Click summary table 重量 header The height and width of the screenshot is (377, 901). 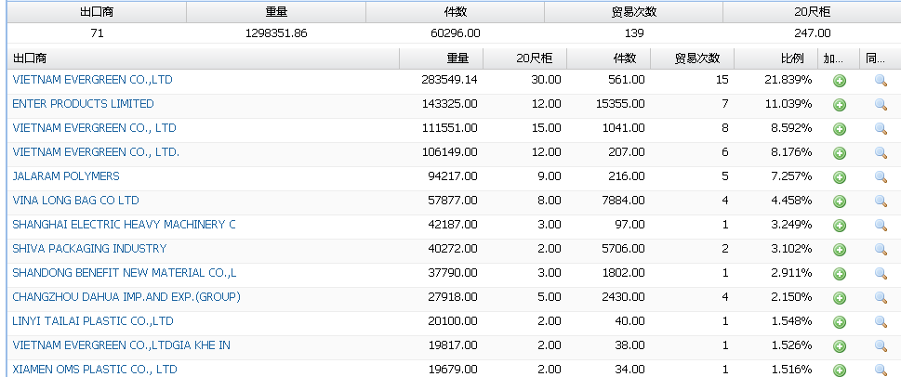click(x=276, y=12)
